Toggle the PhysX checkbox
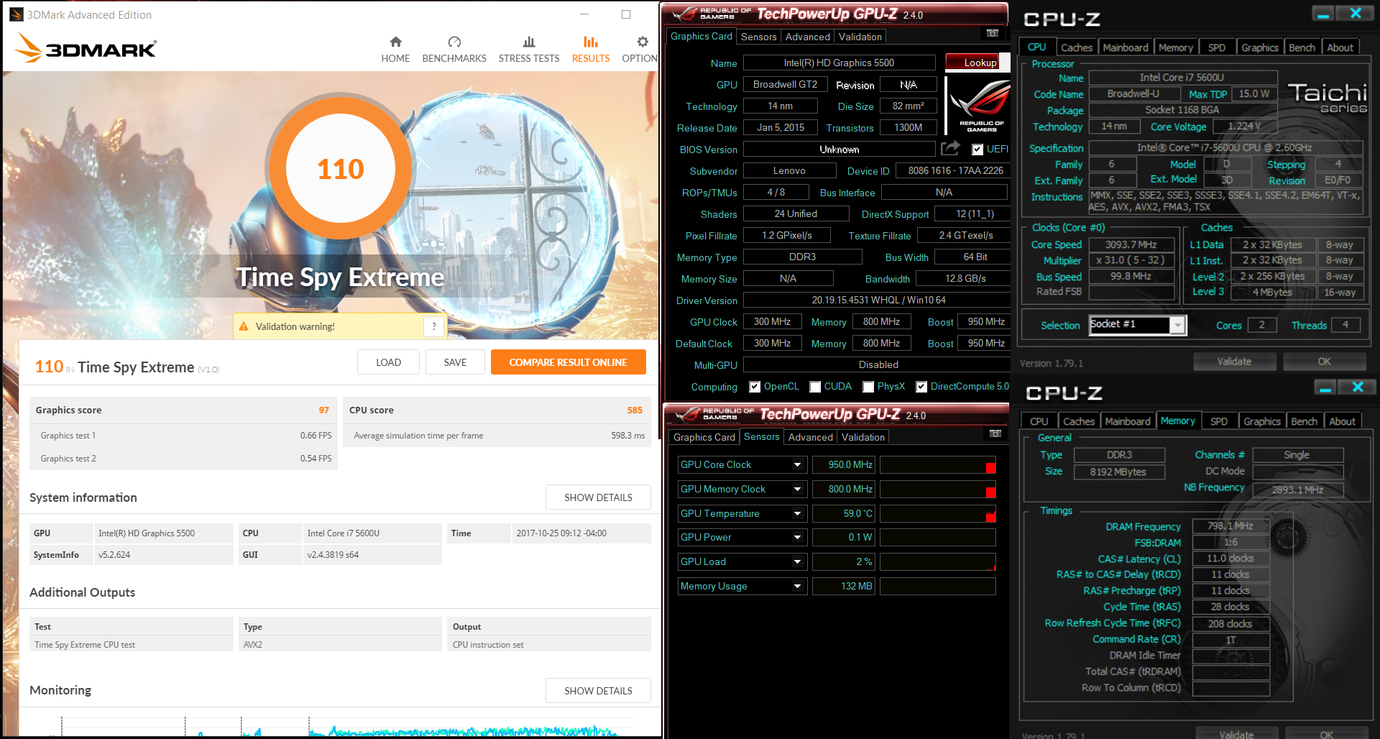 click(x=868, y=387)
